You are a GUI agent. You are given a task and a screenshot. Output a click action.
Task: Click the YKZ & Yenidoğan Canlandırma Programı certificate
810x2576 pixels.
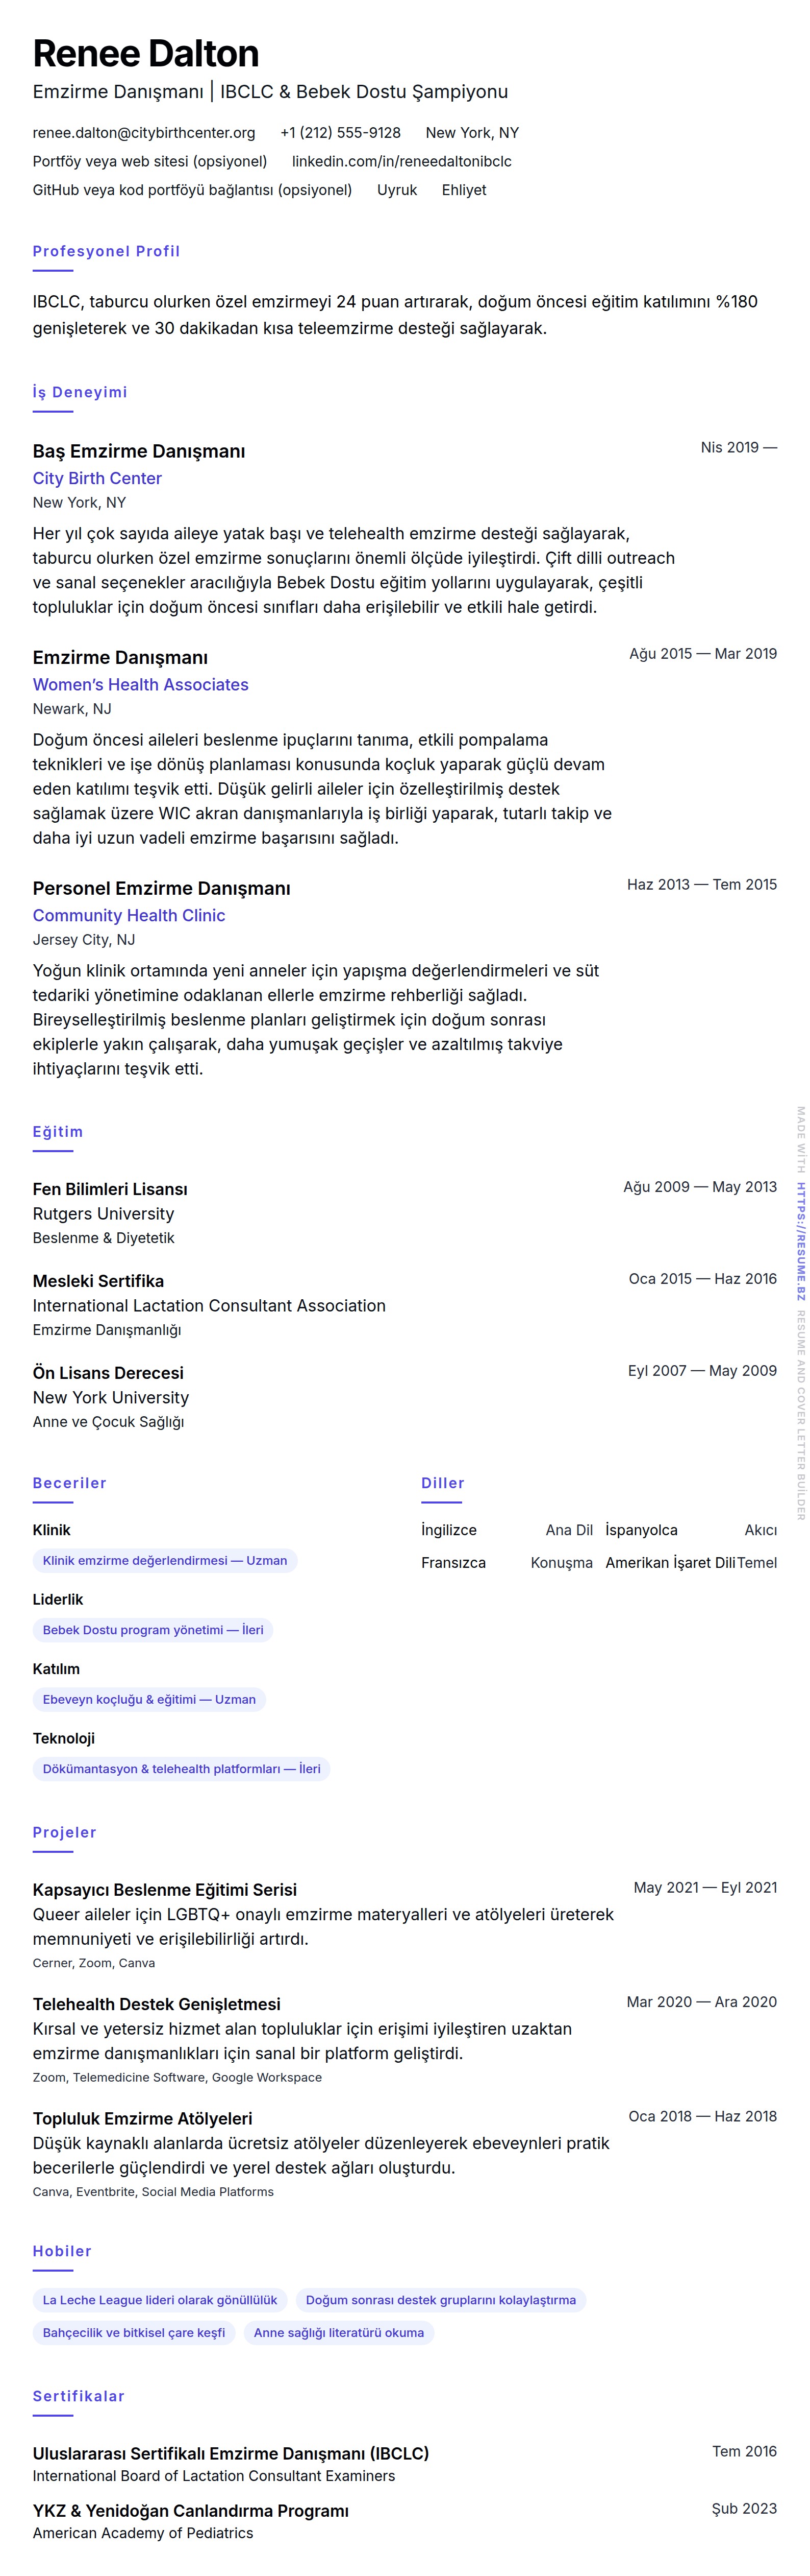191,2511
